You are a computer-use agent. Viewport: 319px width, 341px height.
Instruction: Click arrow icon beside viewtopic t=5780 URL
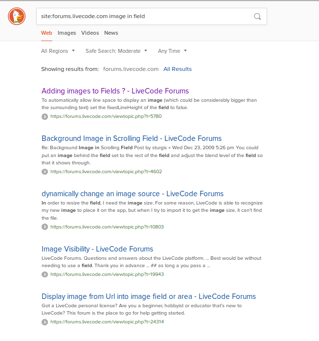point(45,116)
